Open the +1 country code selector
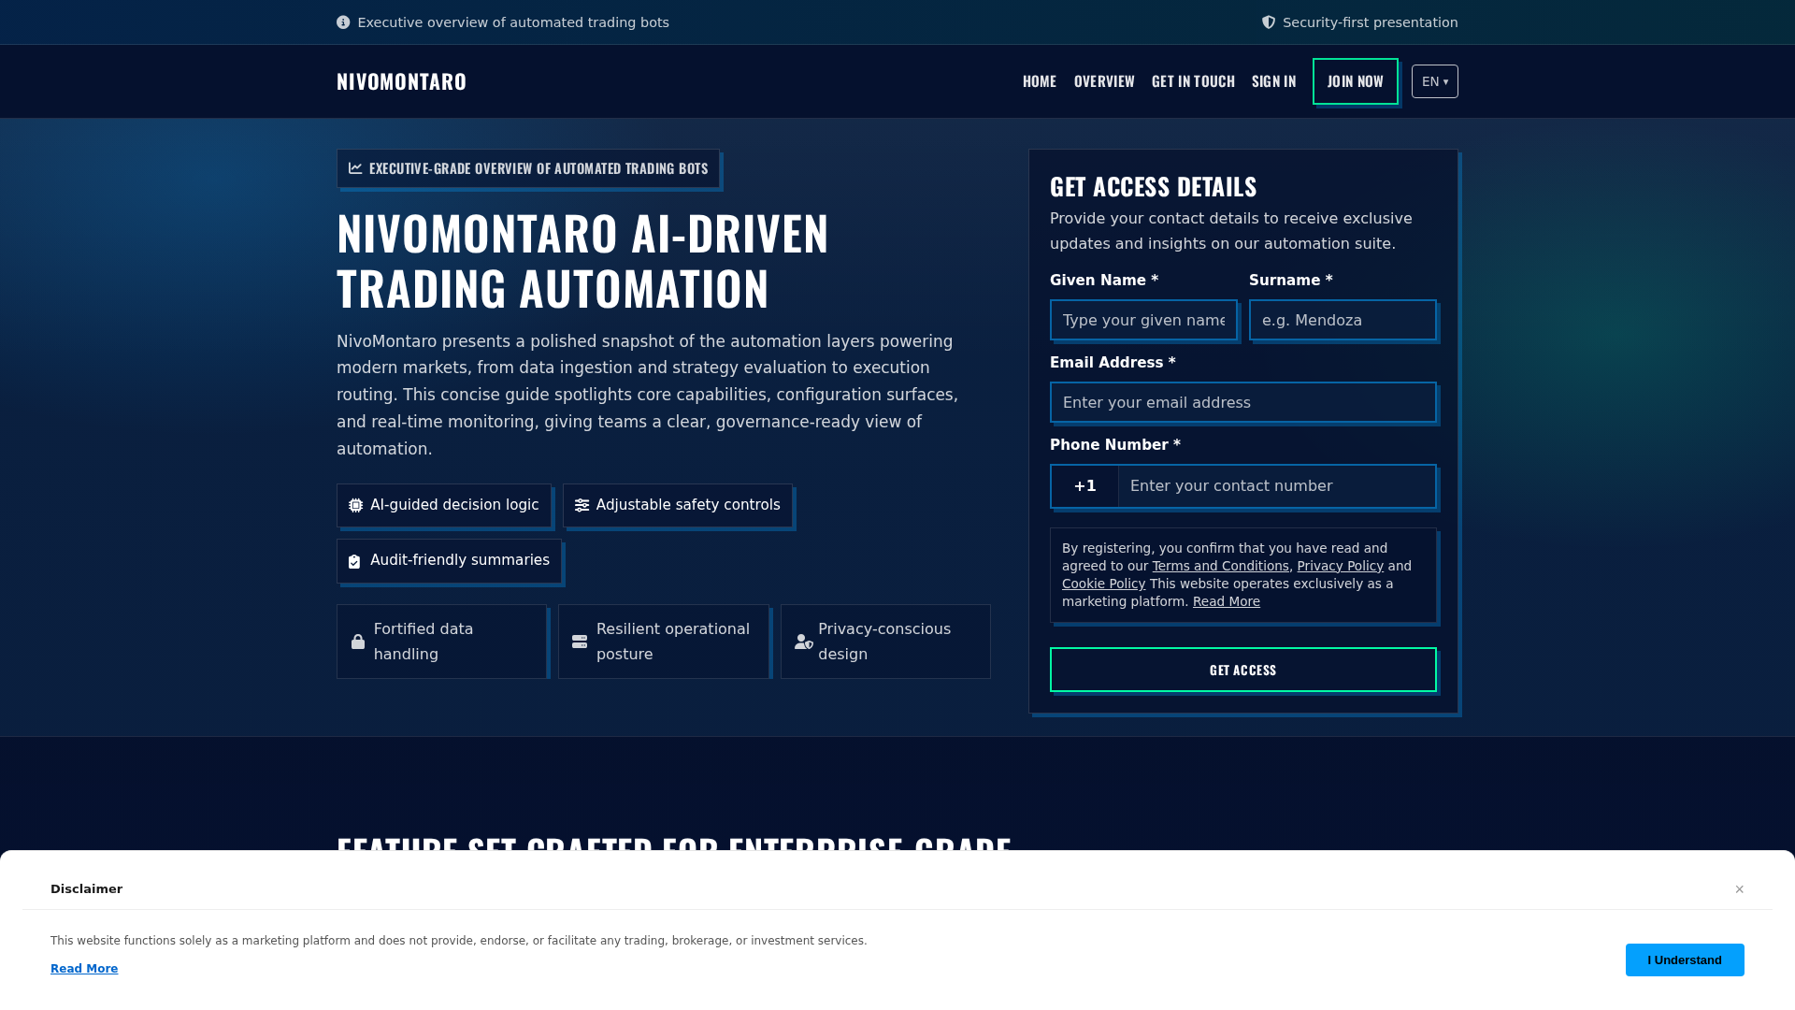 click(x=1084, y=486)
